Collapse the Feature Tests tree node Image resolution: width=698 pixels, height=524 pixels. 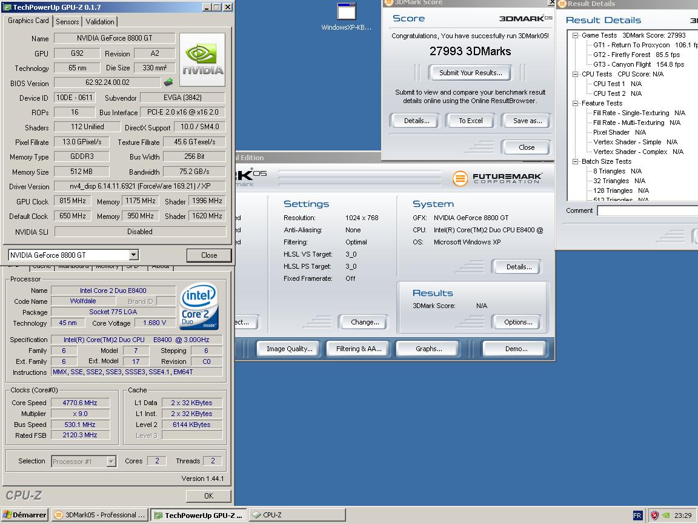[575, 103]
